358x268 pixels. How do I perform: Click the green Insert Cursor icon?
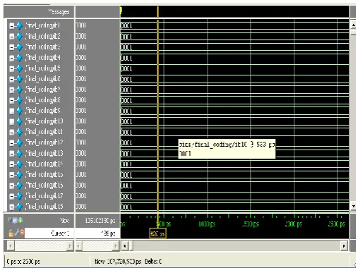[20, 221]
